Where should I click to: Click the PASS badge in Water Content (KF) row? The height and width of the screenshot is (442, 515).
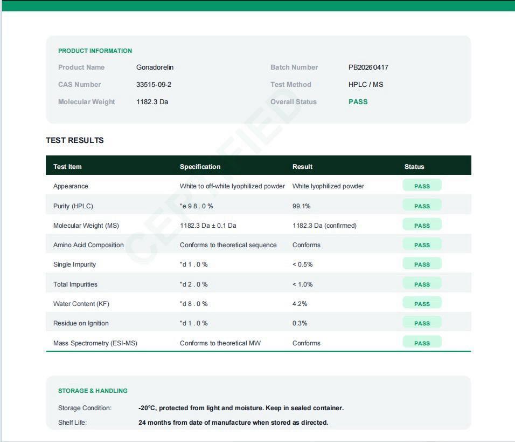click(422, 303)
